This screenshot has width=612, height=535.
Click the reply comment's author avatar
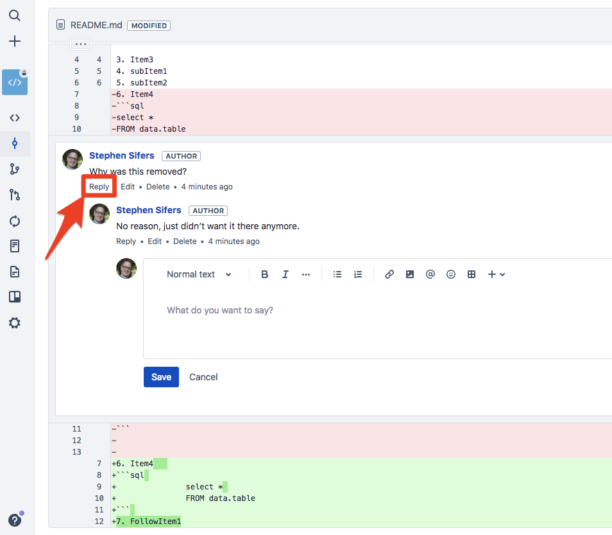[x=99, y=214]
